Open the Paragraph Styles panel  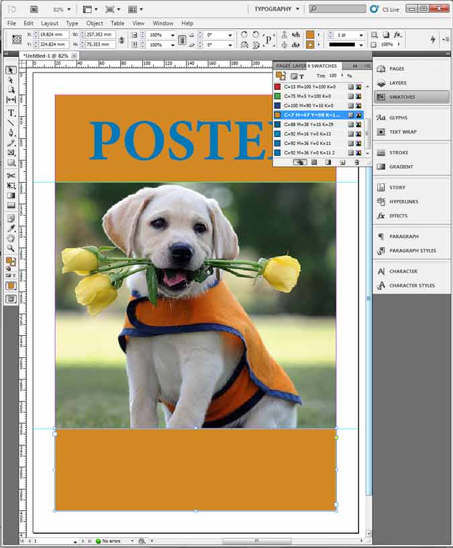pos(411,250)
